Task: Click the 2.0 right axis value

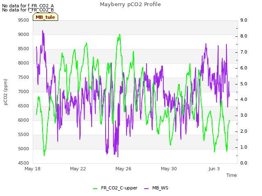Action: pyautogui.click(x=244, y=131)
